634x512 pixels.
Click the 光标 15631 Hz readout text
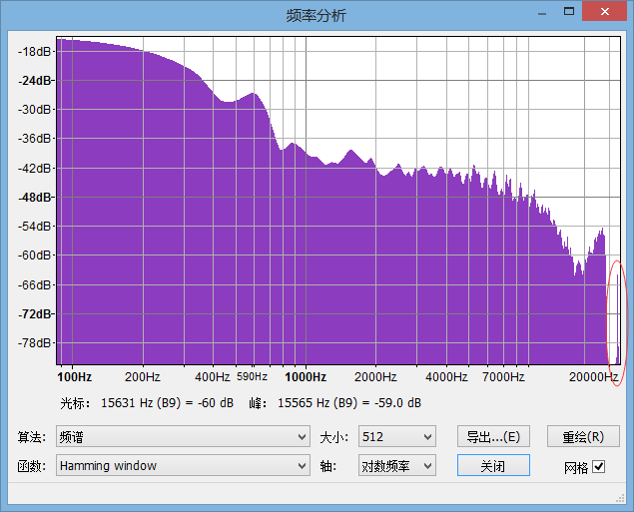coord(148,403)
